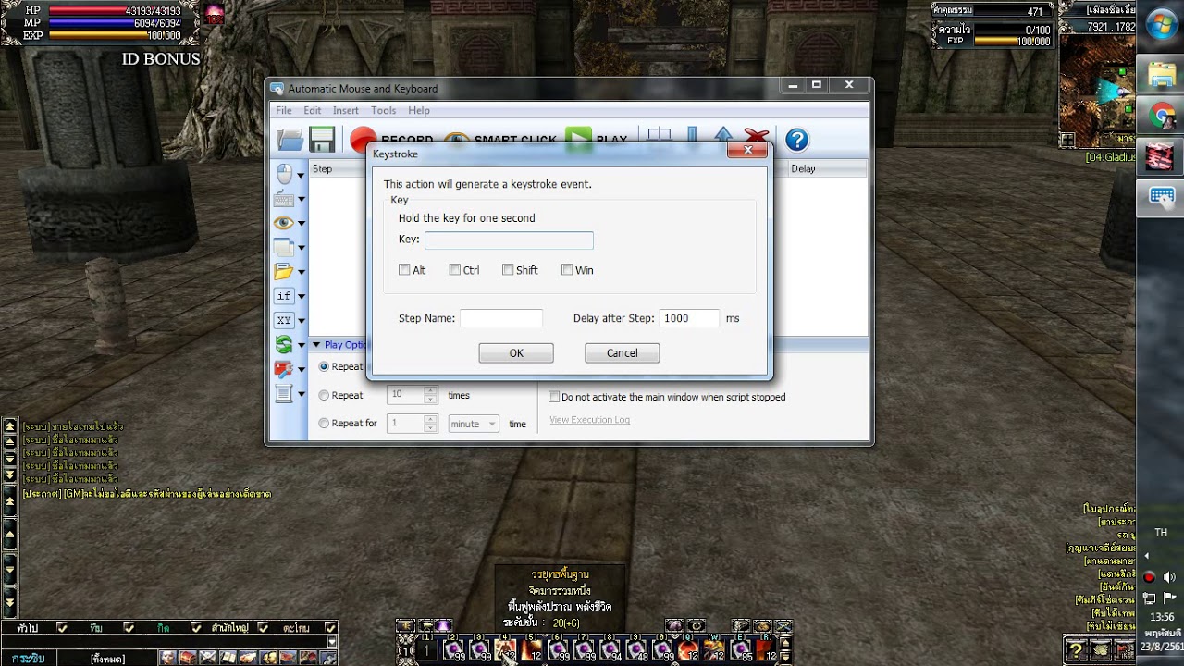Click the 'if' condition icon
Screen dimensions: 1184x666
pos(284,296)
